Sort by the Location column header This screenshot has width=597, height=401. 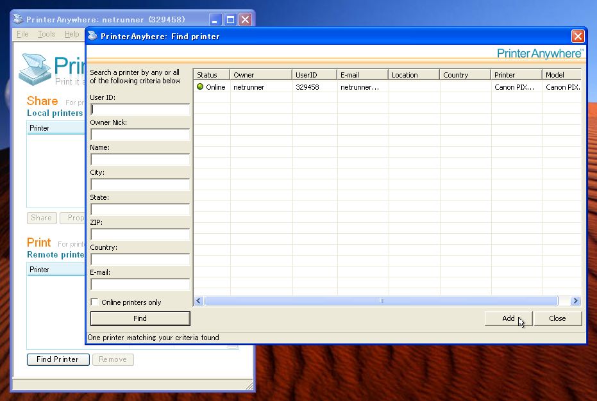414,74
